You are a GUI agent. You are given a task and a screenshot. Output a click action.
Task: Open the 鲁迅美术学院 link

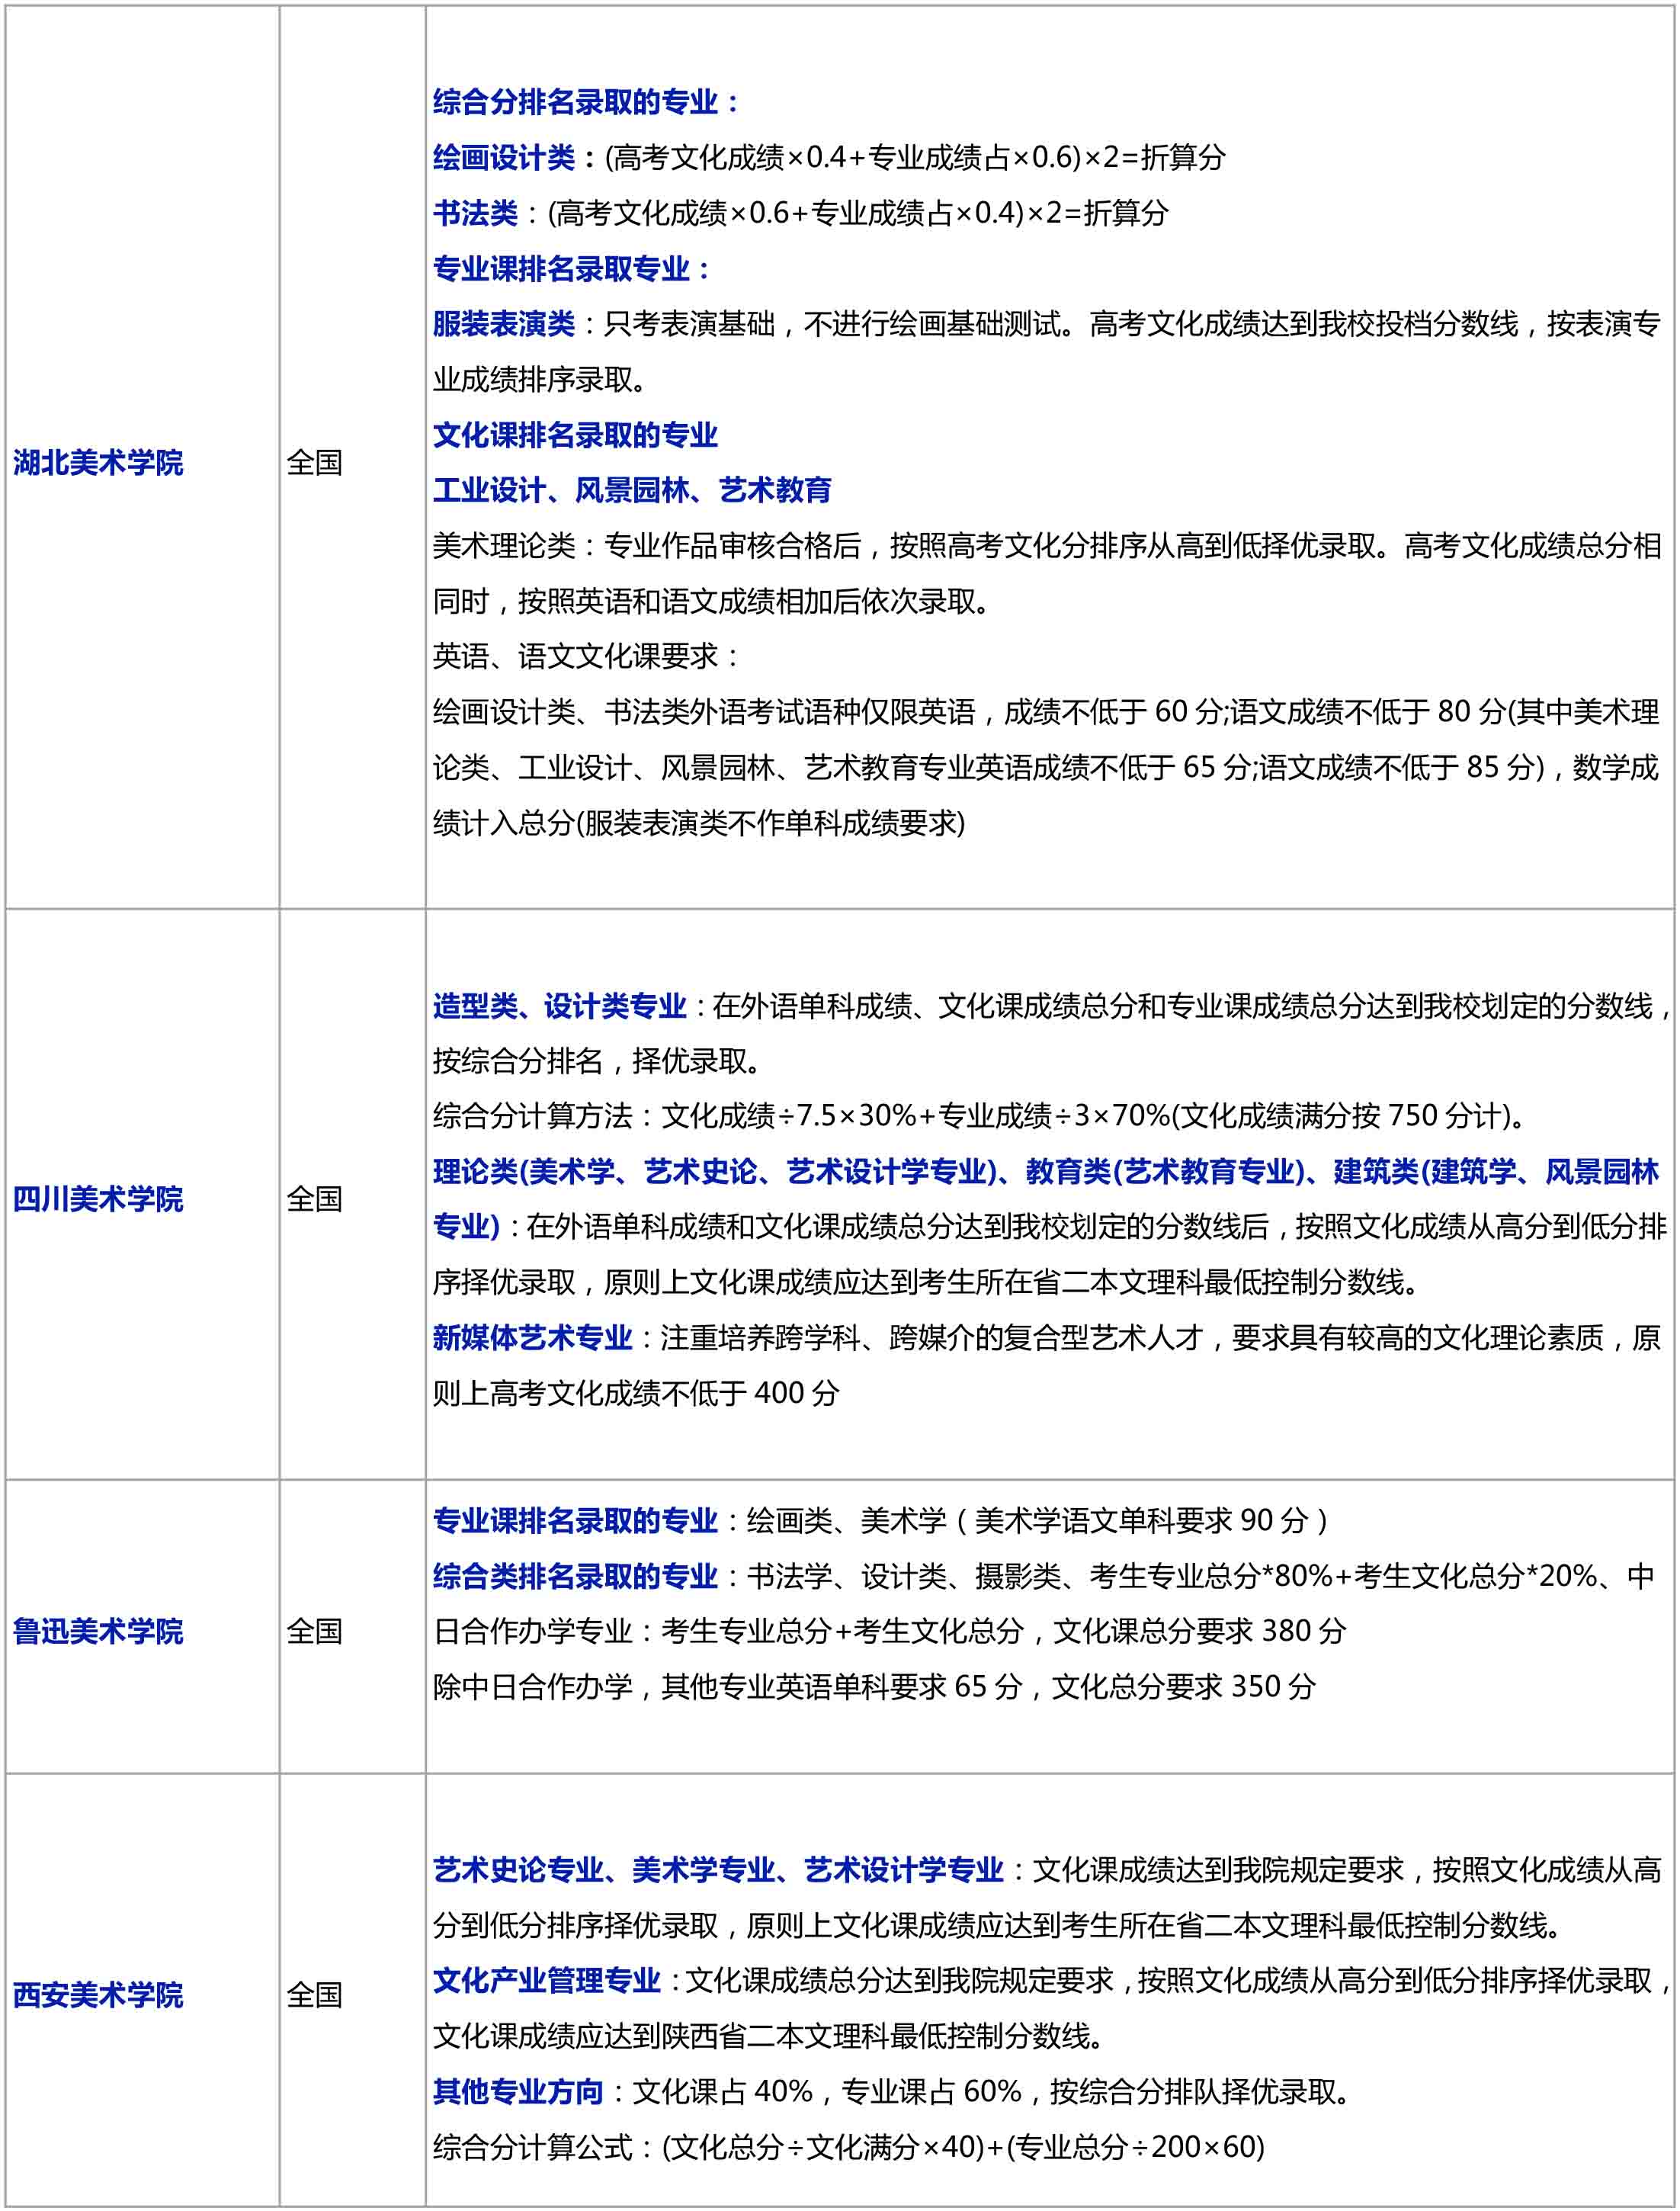click(98, 1631)
